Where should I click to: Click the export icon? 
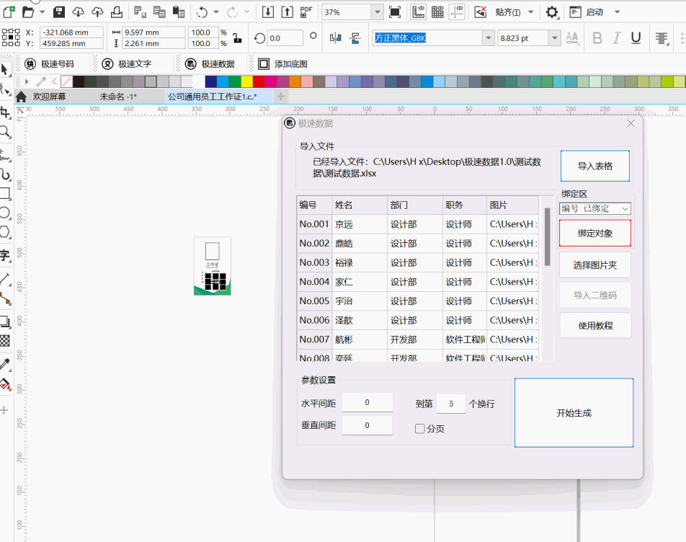287,12
